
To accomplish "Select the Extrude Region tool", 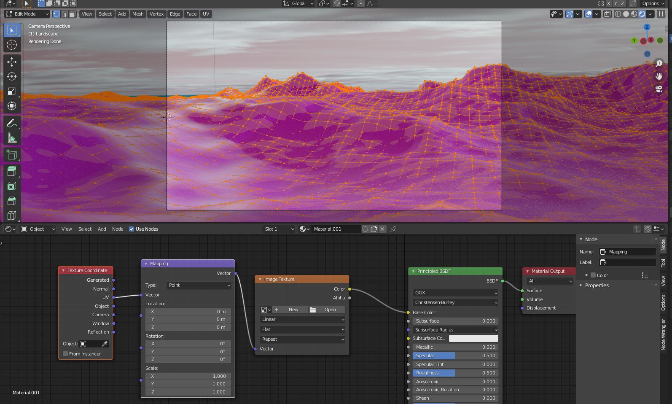I will (12, 171).
